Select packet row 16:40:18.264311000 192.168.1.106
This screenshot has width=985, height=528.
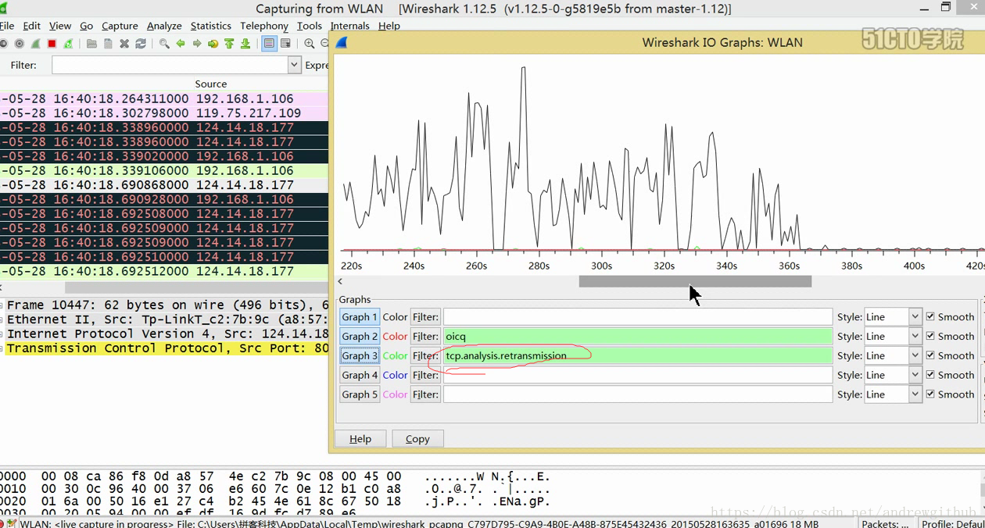point(164,99)
